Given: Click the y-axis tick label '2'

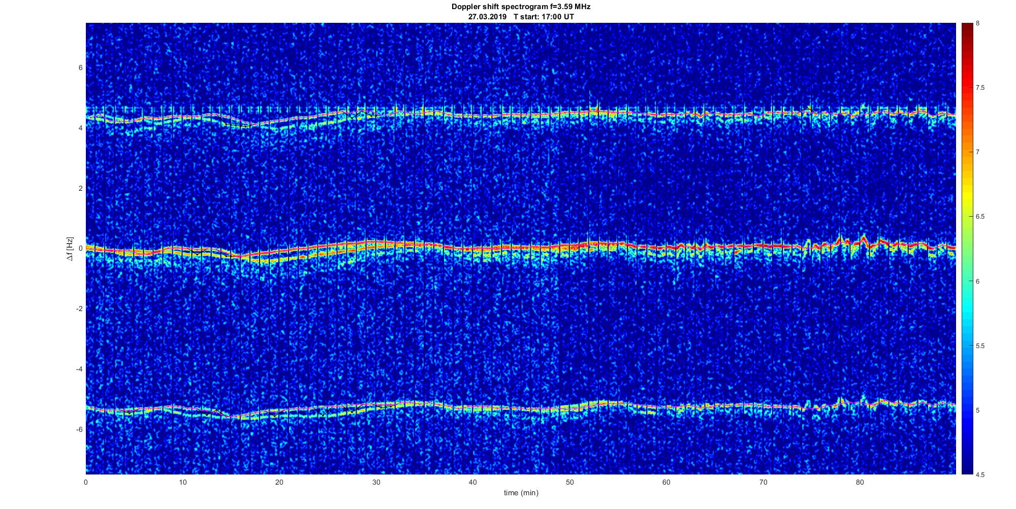Looking at the screenshot, I should [x=81, y=188].
